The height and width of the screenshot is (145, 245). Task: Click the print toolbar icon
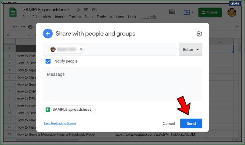click(30, 27)
